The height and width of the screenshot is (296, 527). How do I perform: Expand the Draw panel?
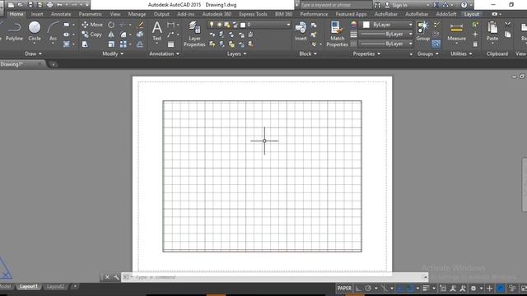pyautogui.click(x=33, y=53)
